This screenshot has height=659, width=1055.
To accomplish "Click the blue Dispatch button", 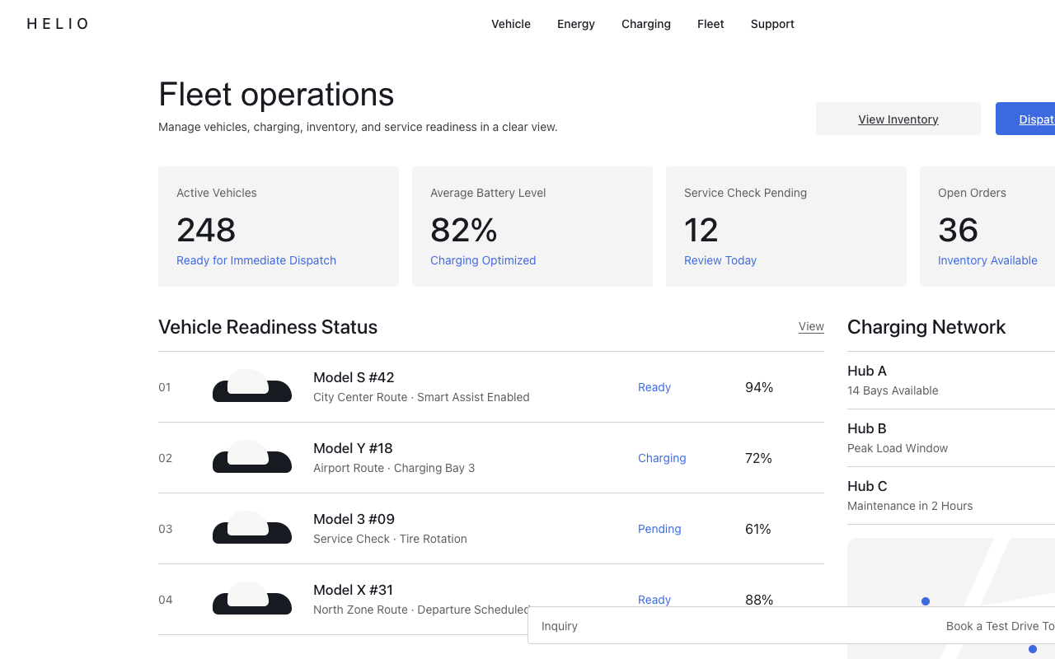I will pyautogui.click(x=1025, y=119).
